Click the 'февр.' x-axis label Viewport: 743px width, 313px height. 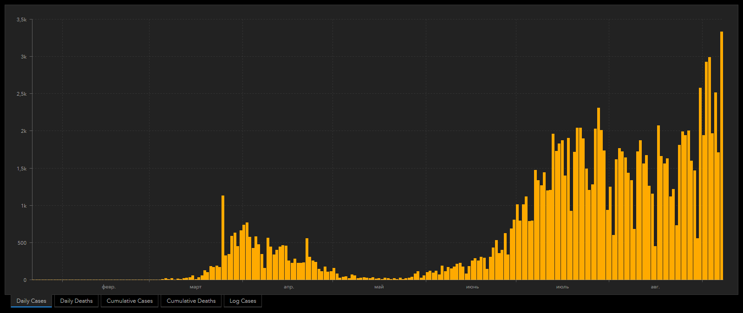pyautogui.click(x=109, y=287)
